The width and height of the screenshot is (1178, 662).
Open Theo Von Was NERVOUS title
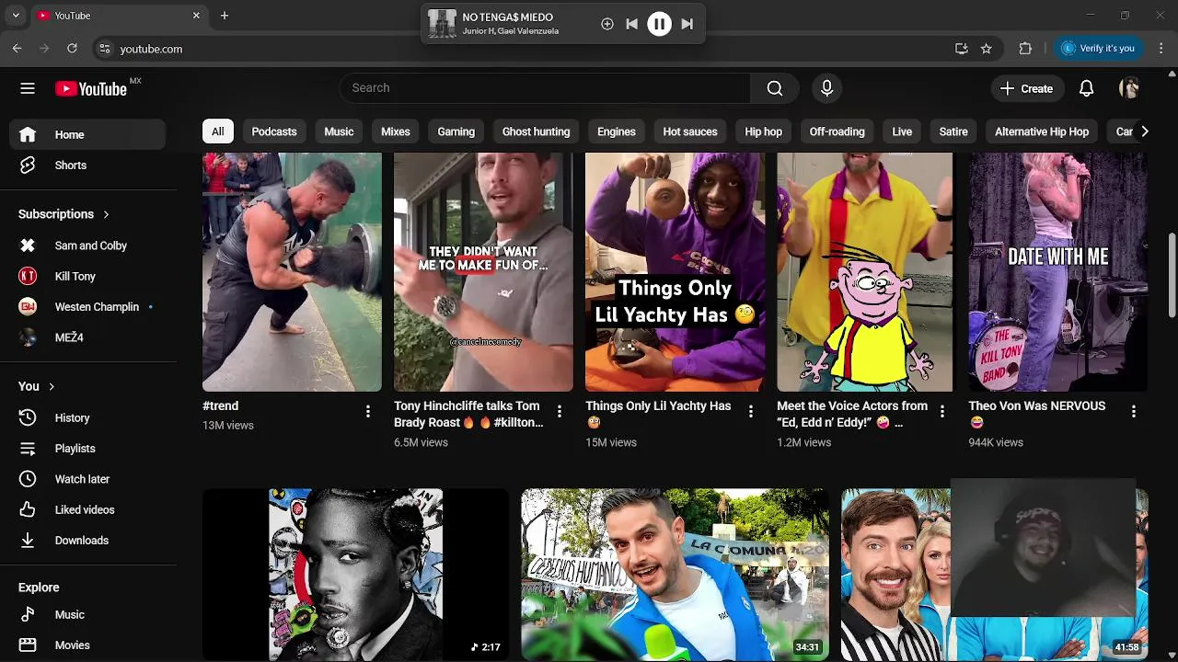1037,414
